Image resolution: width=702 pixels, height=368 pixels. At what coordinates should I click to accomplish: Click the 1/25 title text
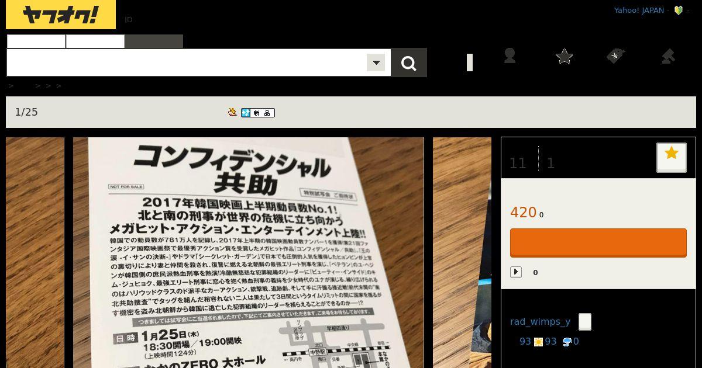(x=26, y=112)
